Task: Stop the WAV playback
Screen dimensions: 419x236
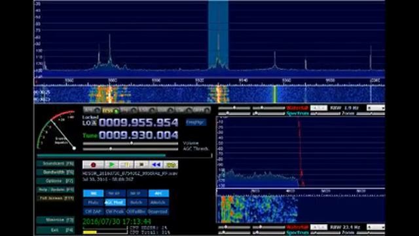Action: click(x=141, y=165)
